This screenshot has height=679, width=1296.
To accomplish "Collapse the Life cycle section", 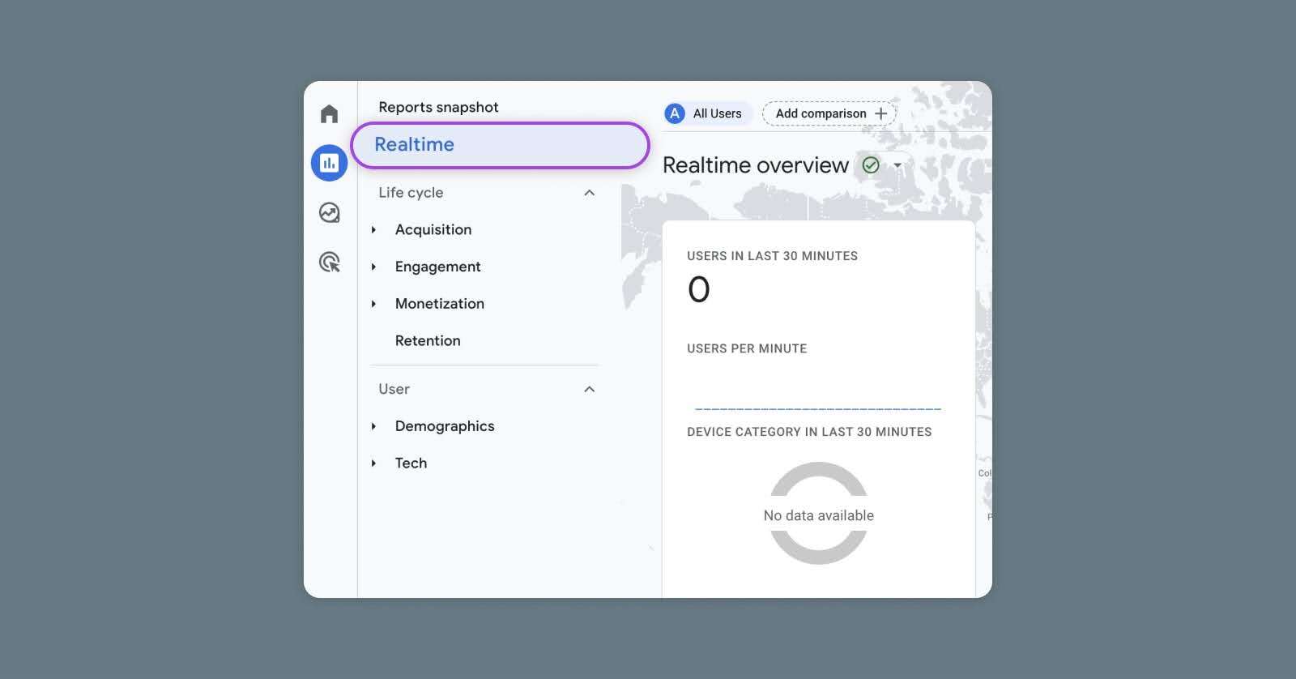I will [x=590, y=193].
